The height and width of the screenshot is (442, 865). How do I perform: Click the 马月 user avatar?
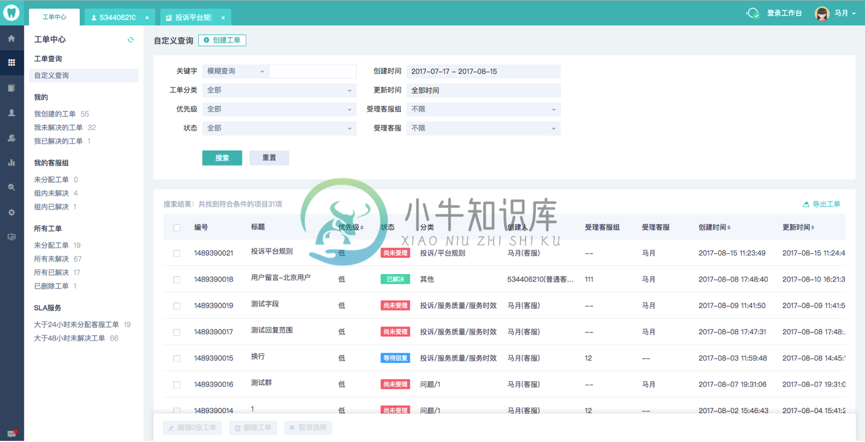(x=822, y=13)
